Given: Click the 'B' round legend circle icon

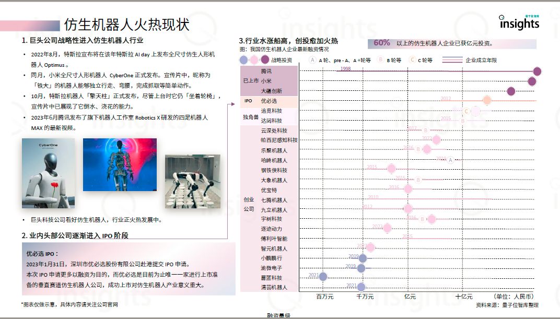Looking at the screenshot, I should point(380,60).
